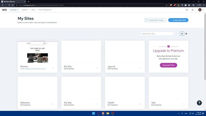
Task: Click the Test site name
Action: pos(154,102)
